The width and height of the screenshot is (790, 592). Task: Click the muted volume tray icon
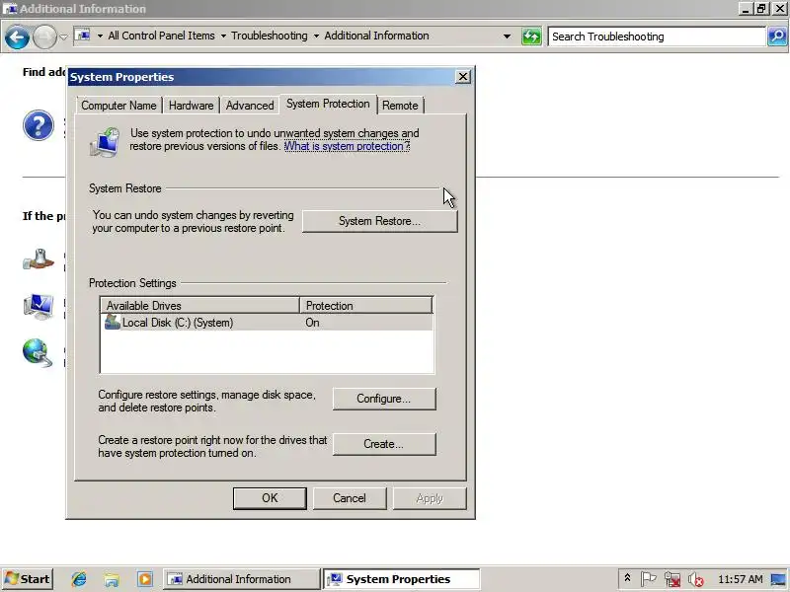[696, 580]
